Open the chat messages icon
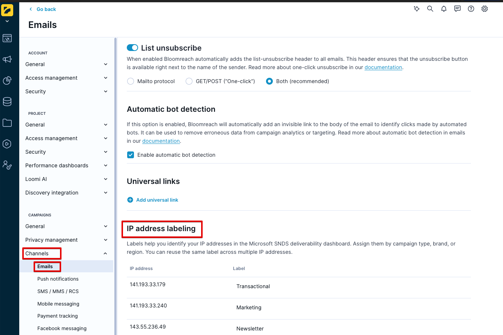 [457, 9]
